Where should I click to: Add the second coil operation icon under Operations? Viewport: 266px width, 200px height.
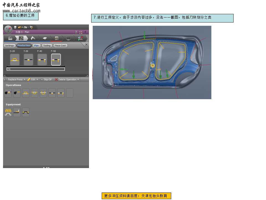17,93
